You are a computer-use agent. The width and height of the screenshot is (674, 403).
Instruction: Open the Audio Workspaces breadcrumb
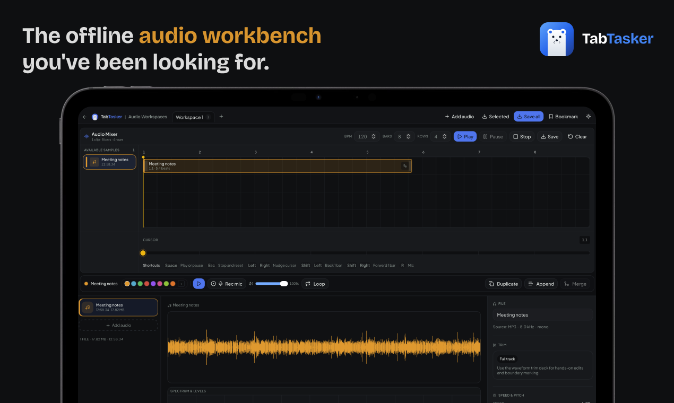[x=148, y=117]
